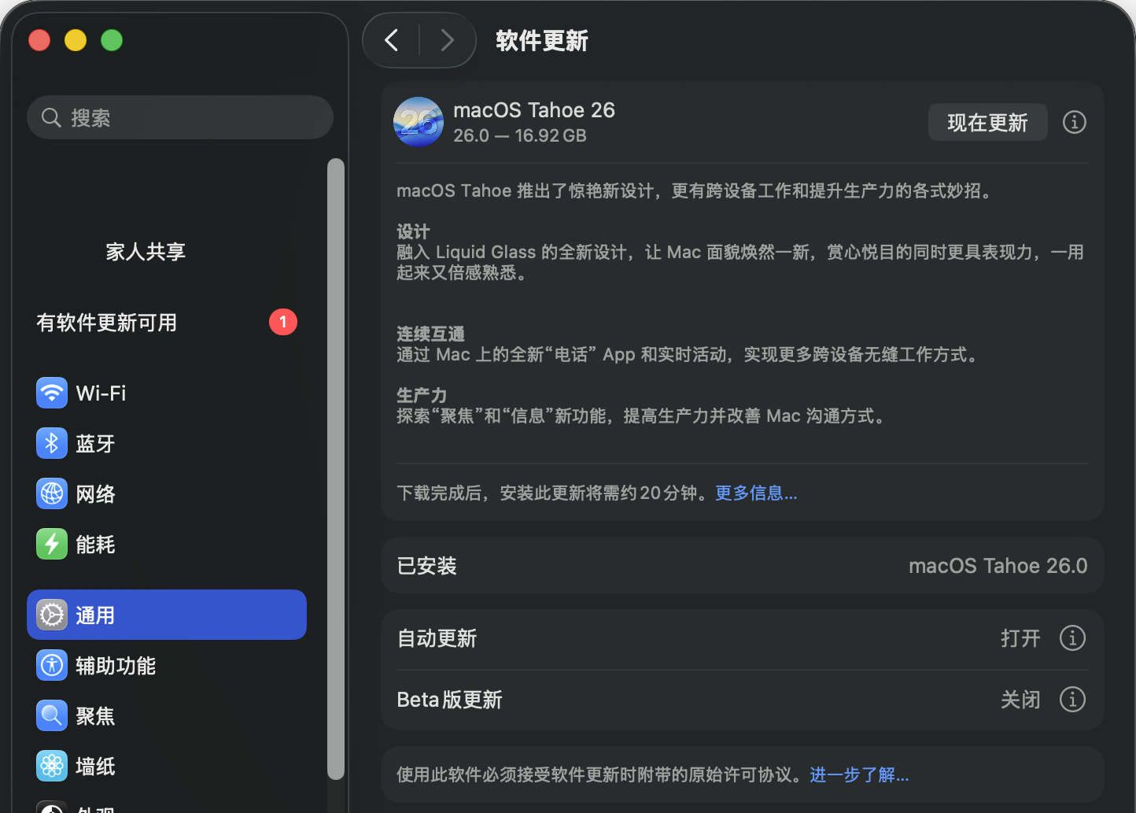Click the More Info (更多信息...) link
This screenshot has height=813, width=1136.
click(x=756, y=493)
